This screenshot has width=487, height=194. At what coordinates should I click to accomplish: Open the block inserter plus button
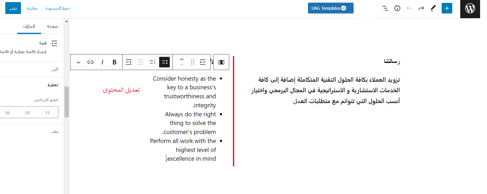tap(447, 8)
